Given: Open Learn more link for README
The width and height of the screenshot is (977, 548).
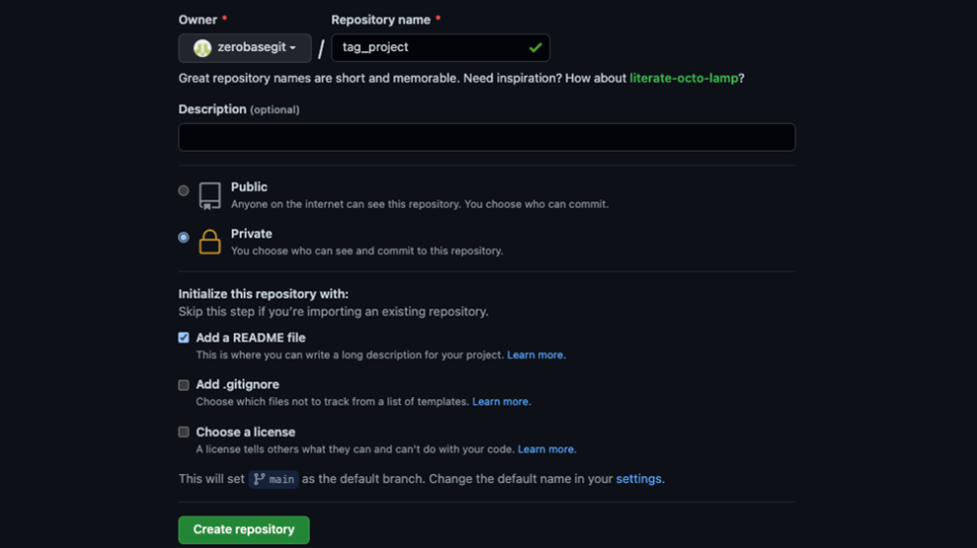Looking at the screenshot, I should 536,355.
